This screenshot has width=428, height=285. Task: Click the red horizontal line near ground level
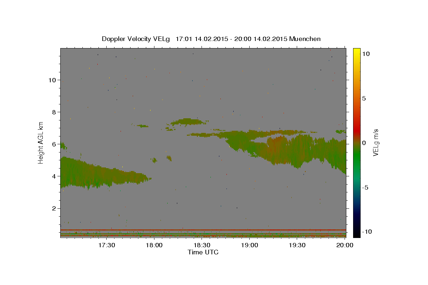[x=203, y=230]
